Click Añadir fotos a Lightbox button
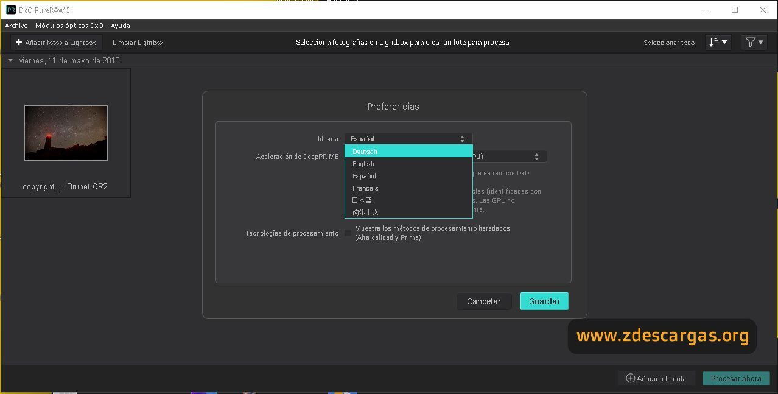This screenshot has width=778, height=394. (56, 43)
